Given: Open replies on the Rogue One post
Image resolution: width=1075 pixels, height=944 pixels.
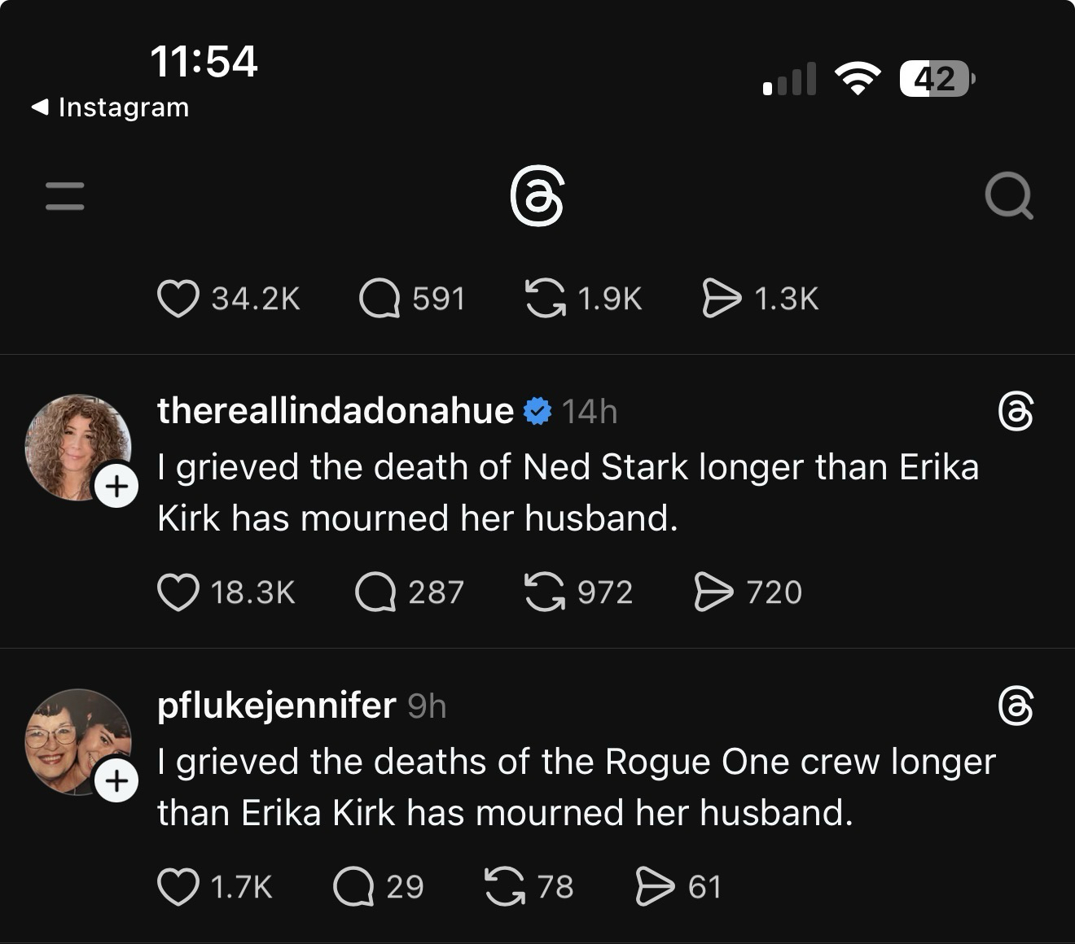Looking at the screenshot, I should coord(353,887).
